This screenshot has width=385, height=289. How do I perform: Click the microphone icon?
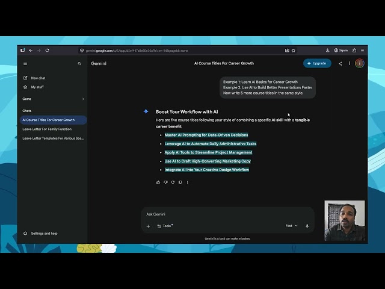click(x=307, y=226)
